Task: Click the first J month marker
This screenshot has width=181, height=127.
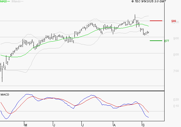Action: pos(54,125)
